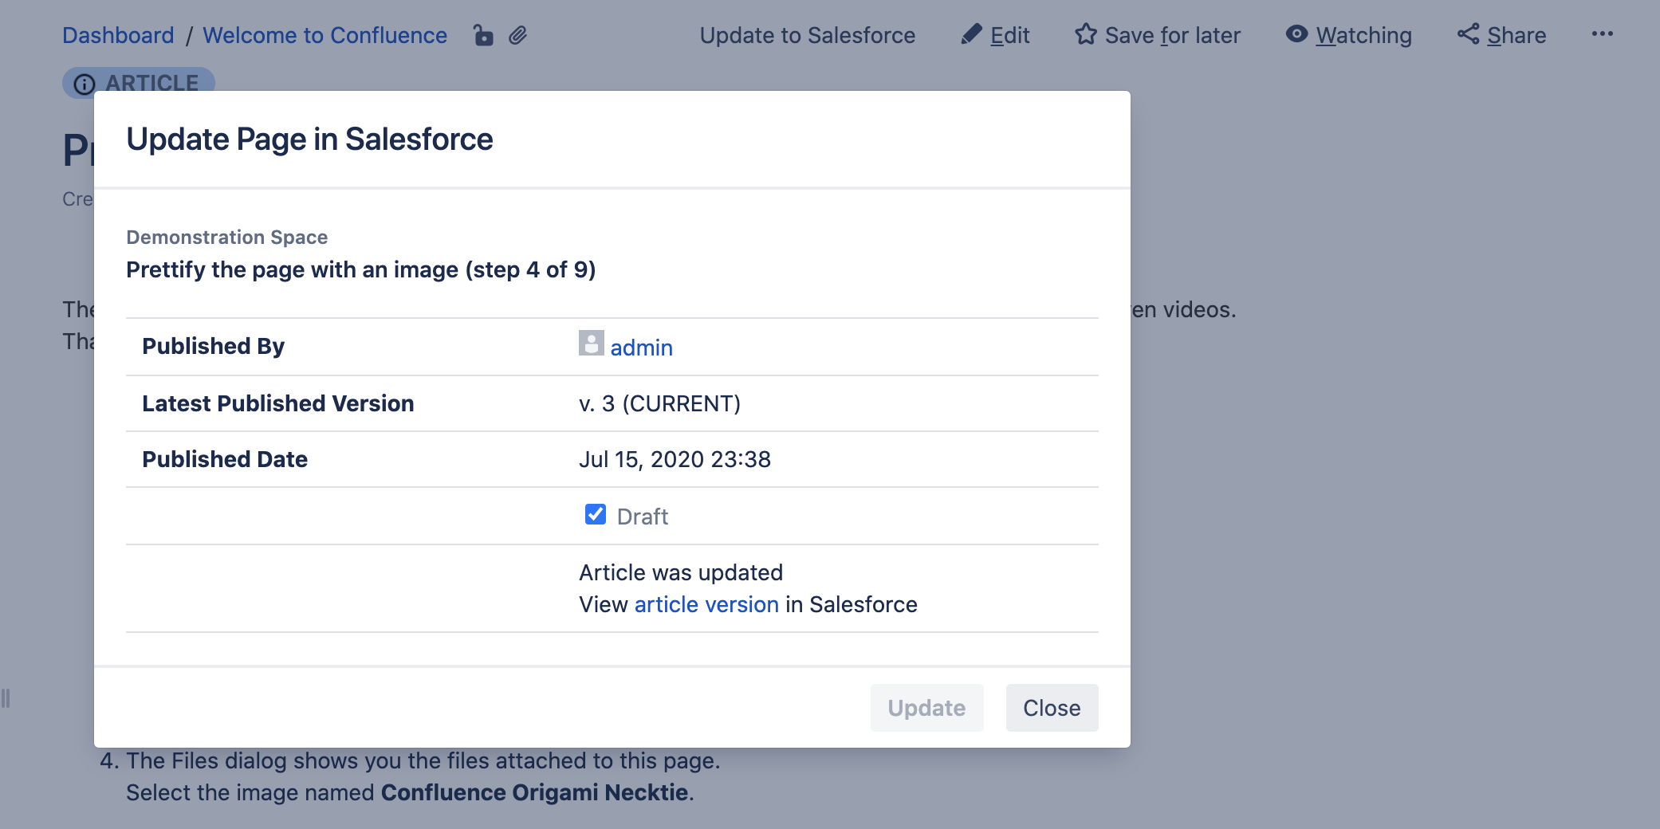Open the attachments paperclip icon
1660x829 pixels.
click(x=518, y=36)
